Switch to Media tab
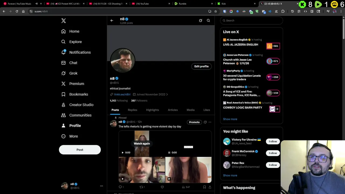Image resolution: width=345 pixels, height=194 pixels. 191,110
